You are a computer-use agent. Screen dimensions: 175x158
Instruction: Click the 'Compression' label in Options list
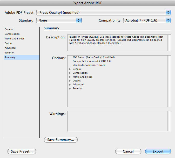coord(80,73)
